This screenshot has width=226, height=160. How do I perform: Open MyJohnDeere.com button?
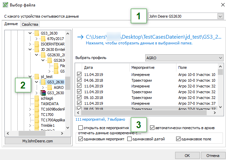coord(38,141)
